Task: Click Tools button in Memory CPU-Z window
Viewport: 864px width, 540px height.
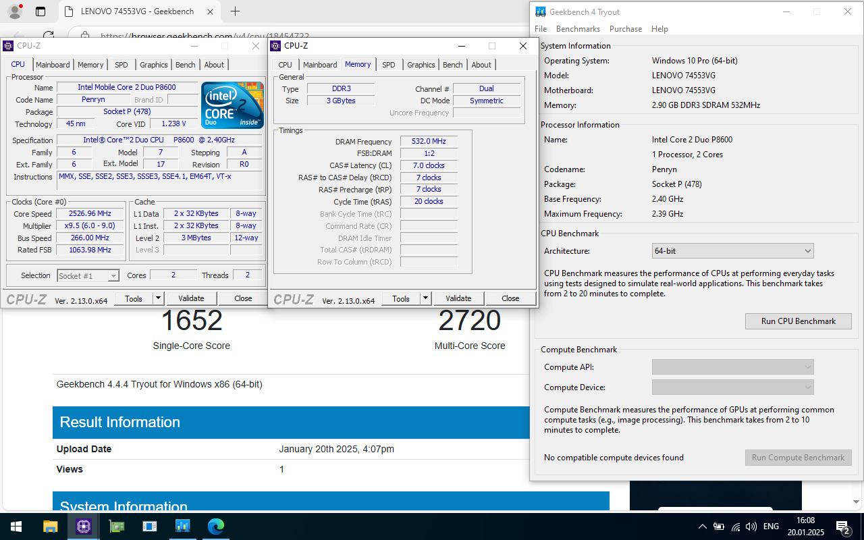Action: coord(401,298)
